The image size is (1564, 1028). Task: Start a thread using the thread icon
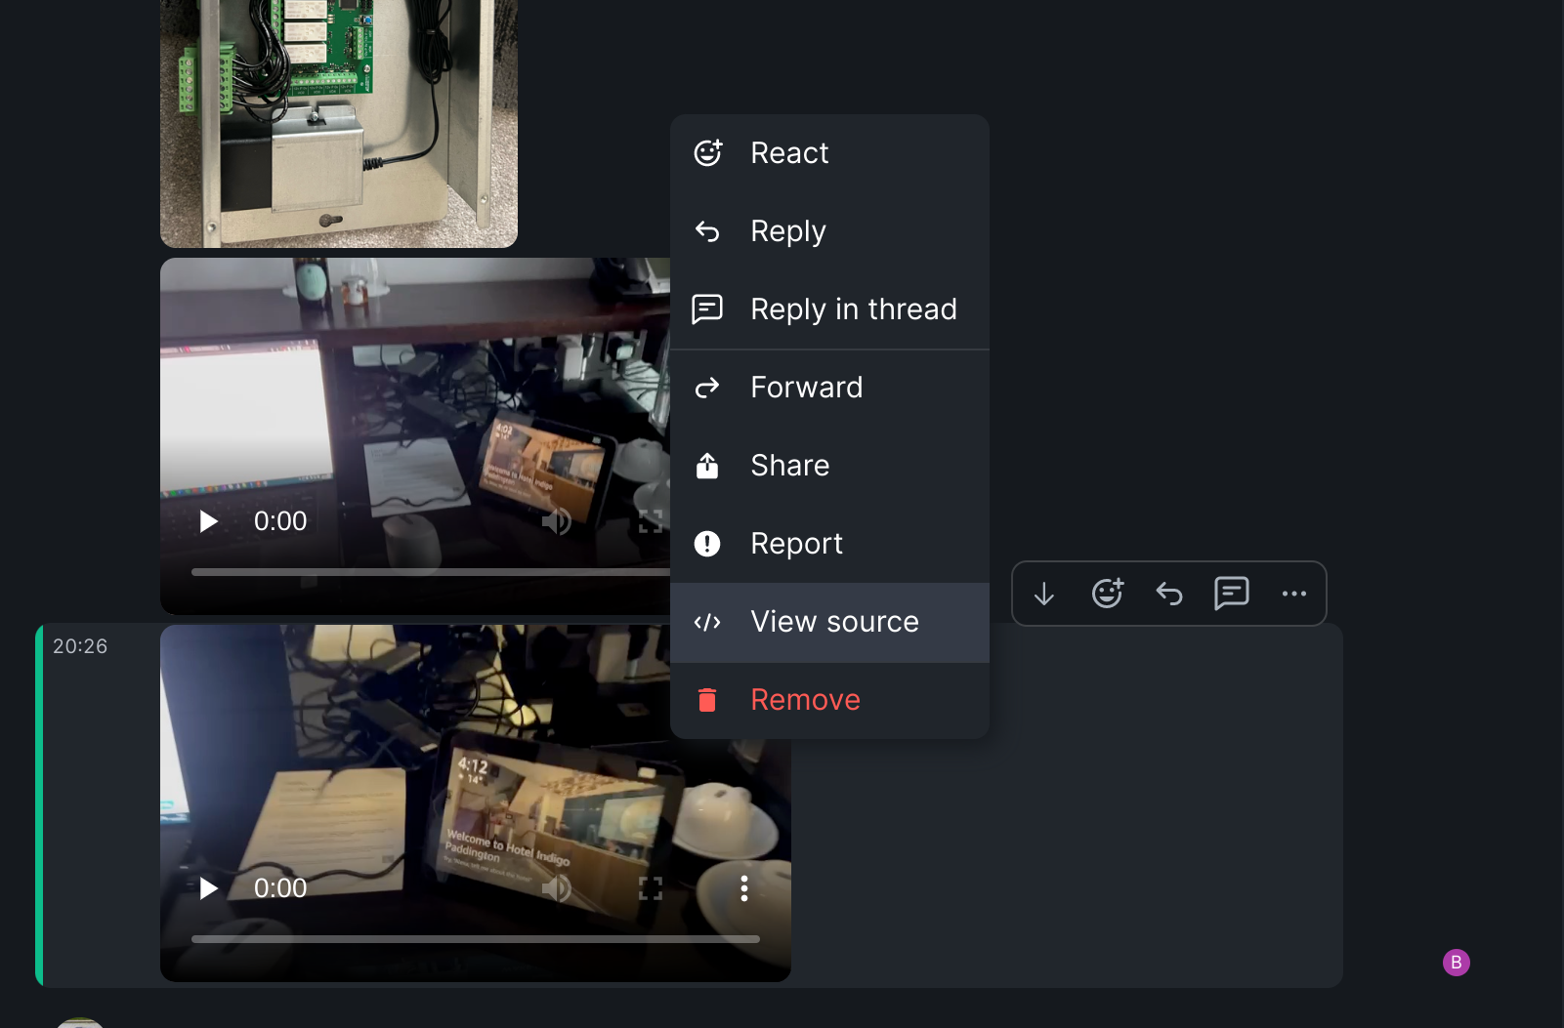(x=1232, y=593)
